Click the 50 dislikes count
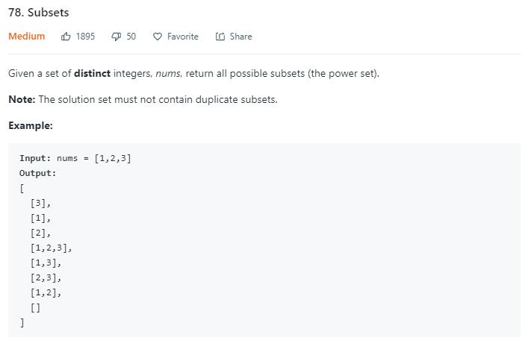This screenshot has width=528, height=352. click(x=131, y=37)
